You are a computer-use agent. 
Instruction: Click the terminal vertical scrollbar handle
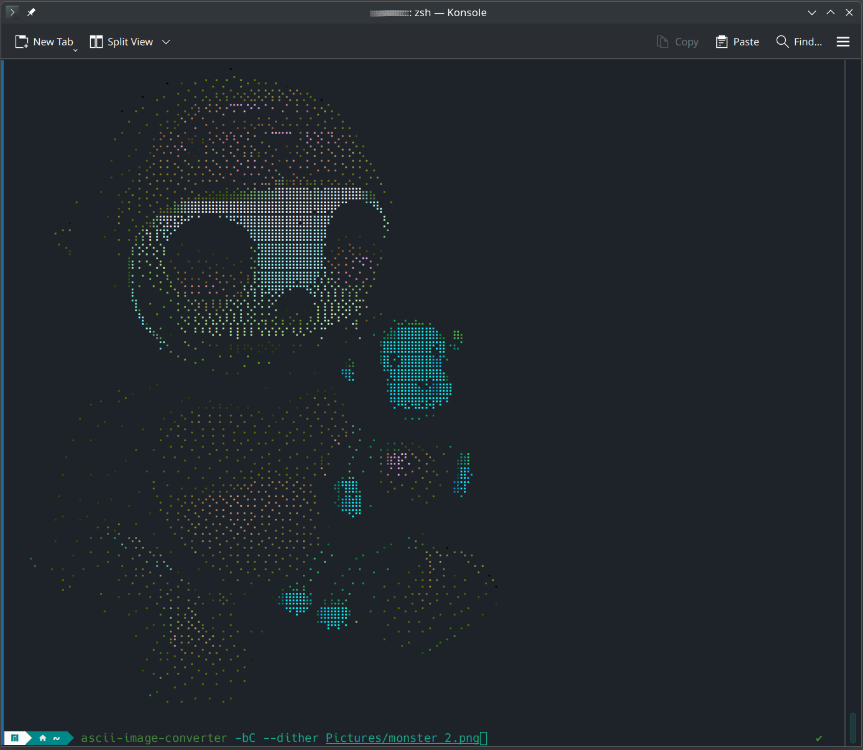click(x=853, y=727)
